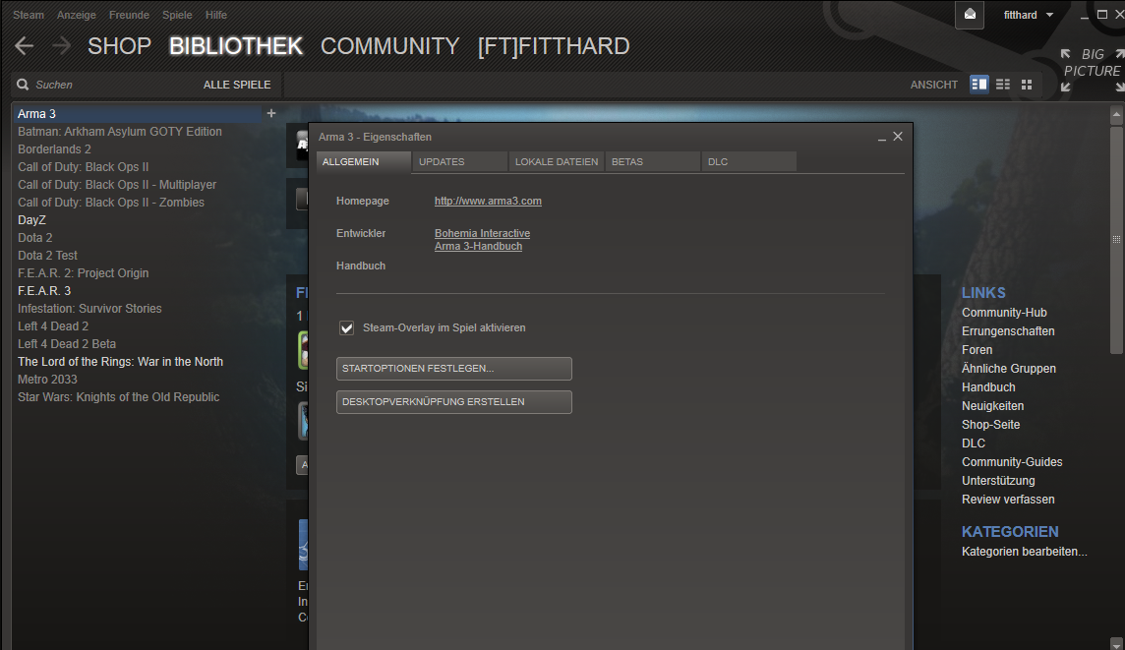The image size is (1125, 650).
Task: Open the fitthard account dropdown
Action: coord(1029,15)
